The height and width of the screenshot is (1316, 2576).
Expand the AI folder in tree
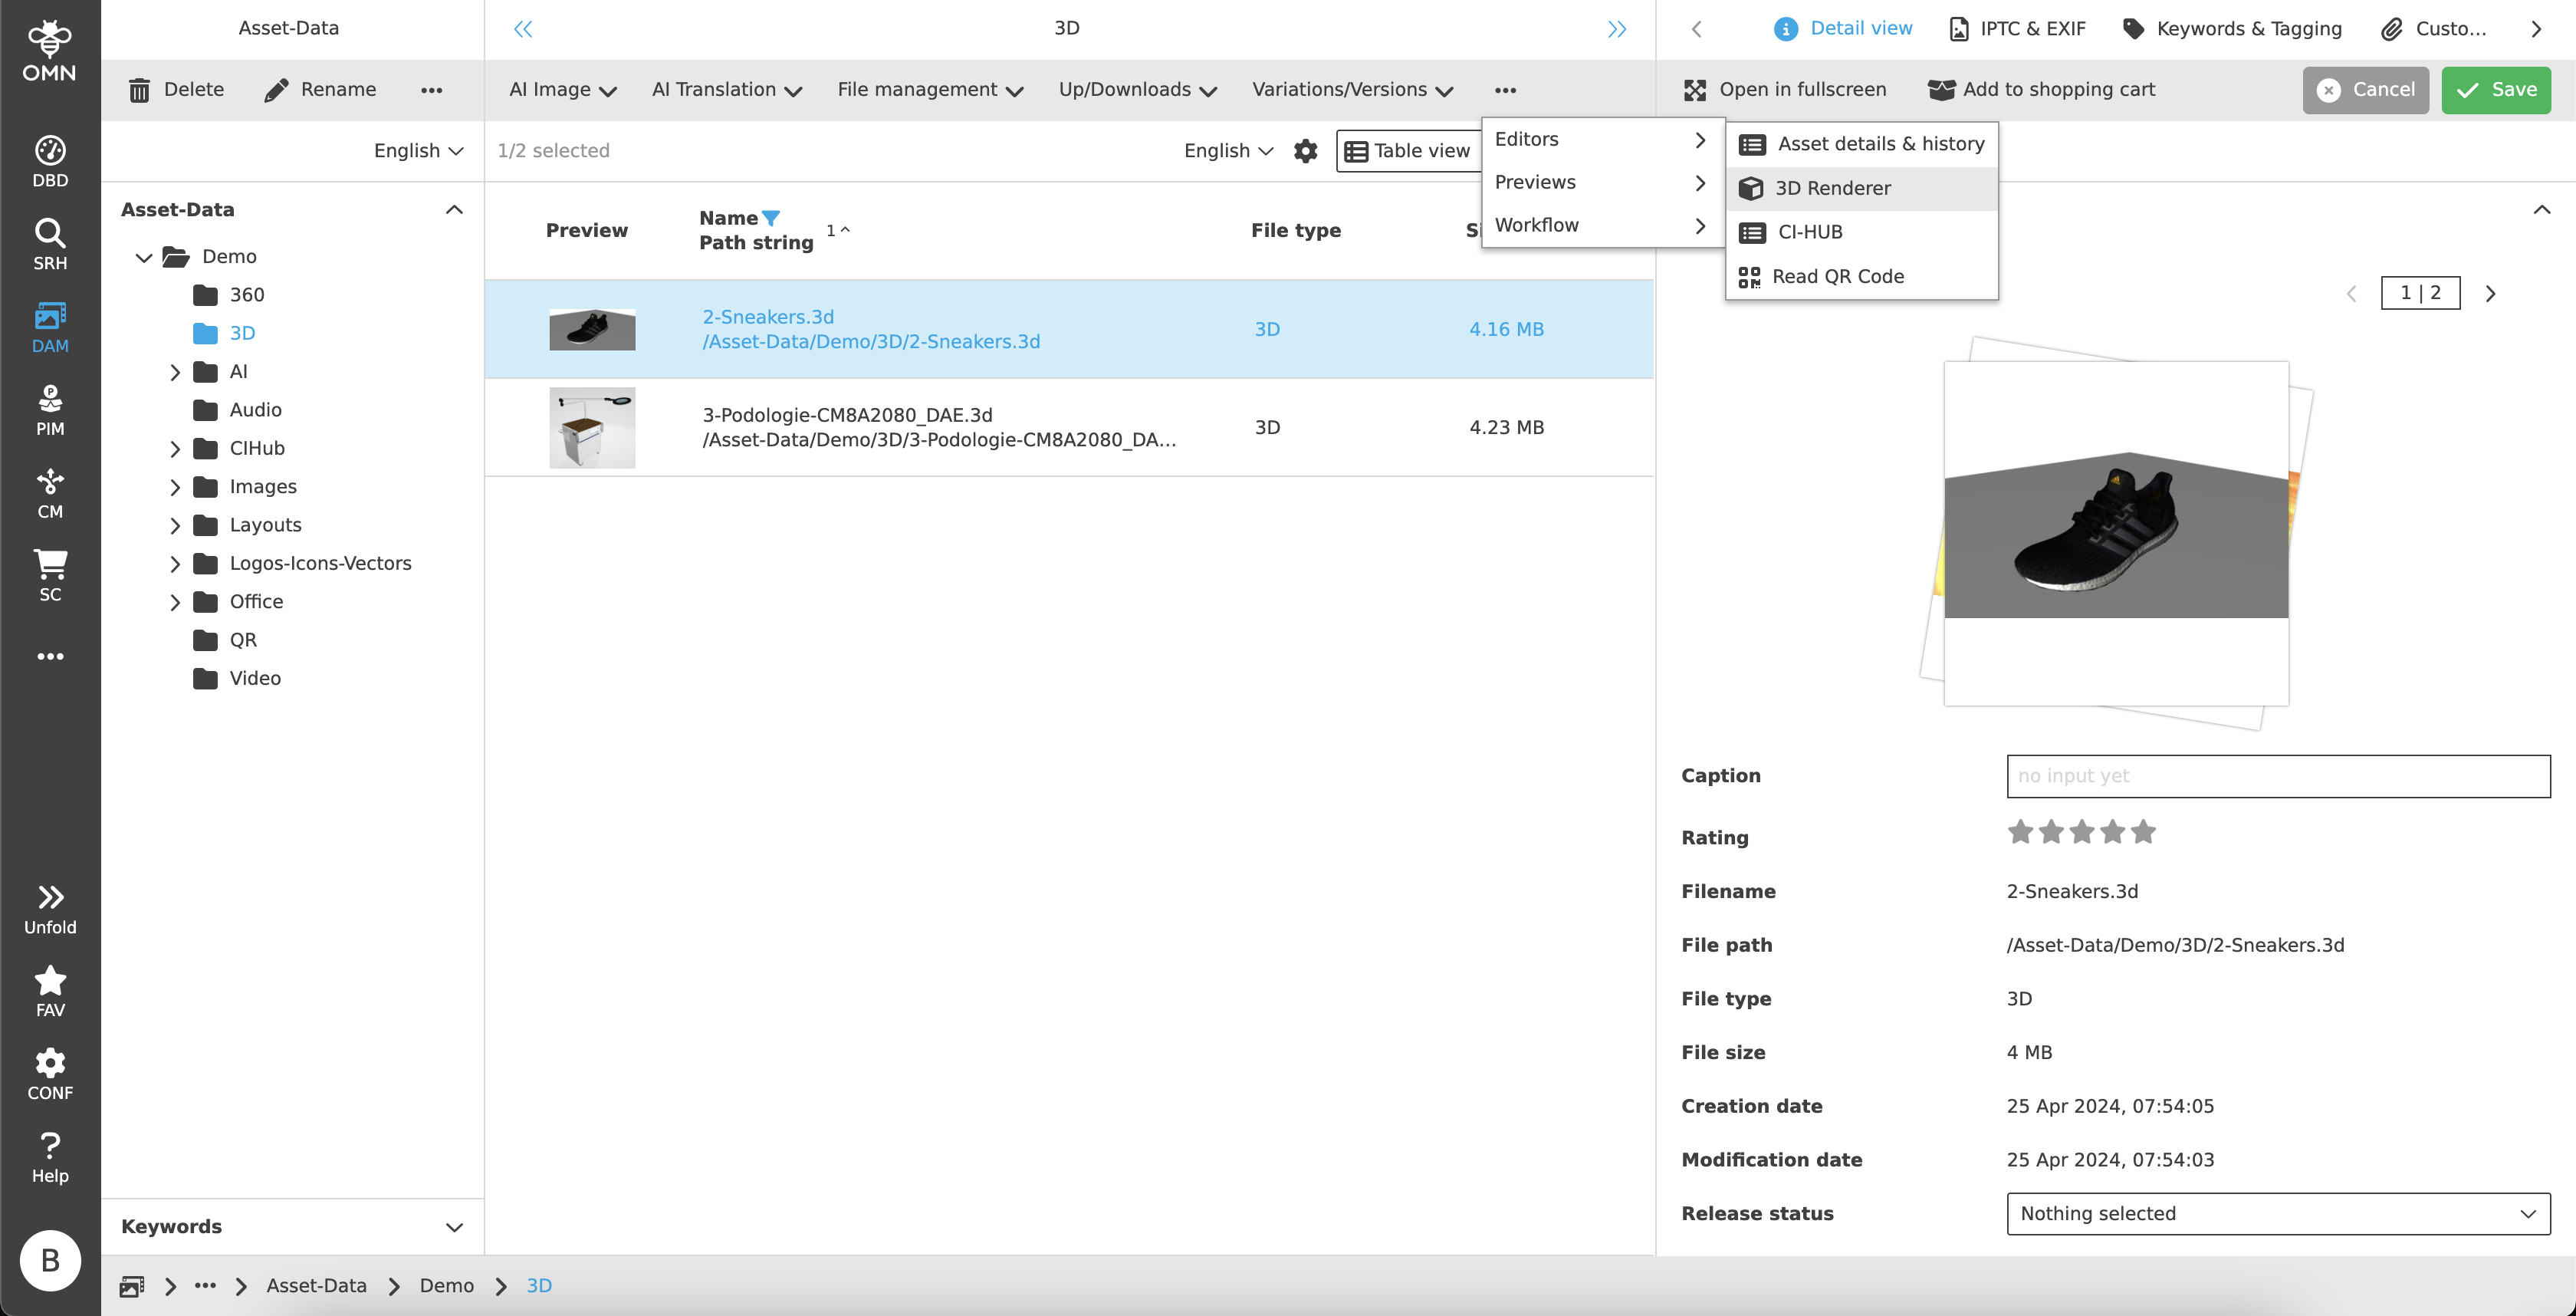175,372
